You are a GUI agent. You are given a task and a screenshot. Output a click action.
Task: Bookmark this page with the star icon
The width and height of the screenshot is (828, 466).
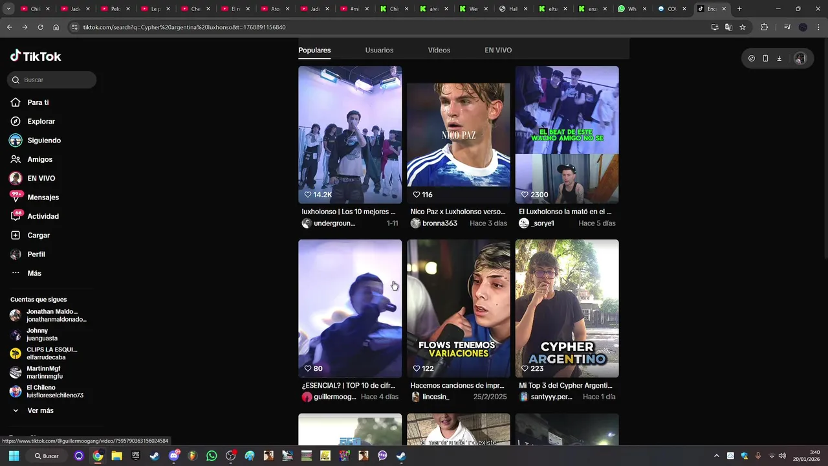[743, 27]
